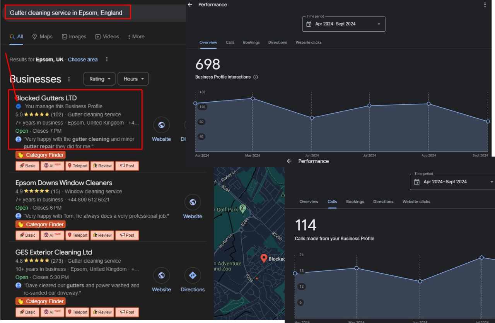This screenshot has height=323, width=495.
Task: Click back arrow in lower Performance panel
Action: 289,161
